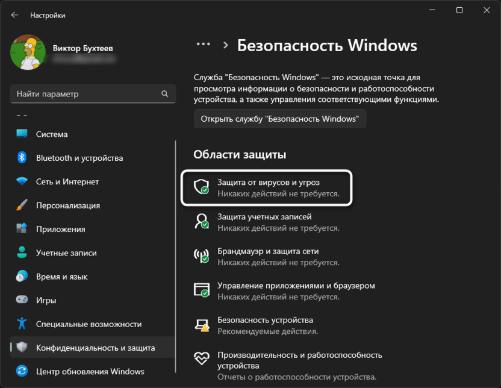The width and height of the screenshot is (501, 388).
Task: Open "Конфиденциальность и защита" section
Action: pos(95,348)
